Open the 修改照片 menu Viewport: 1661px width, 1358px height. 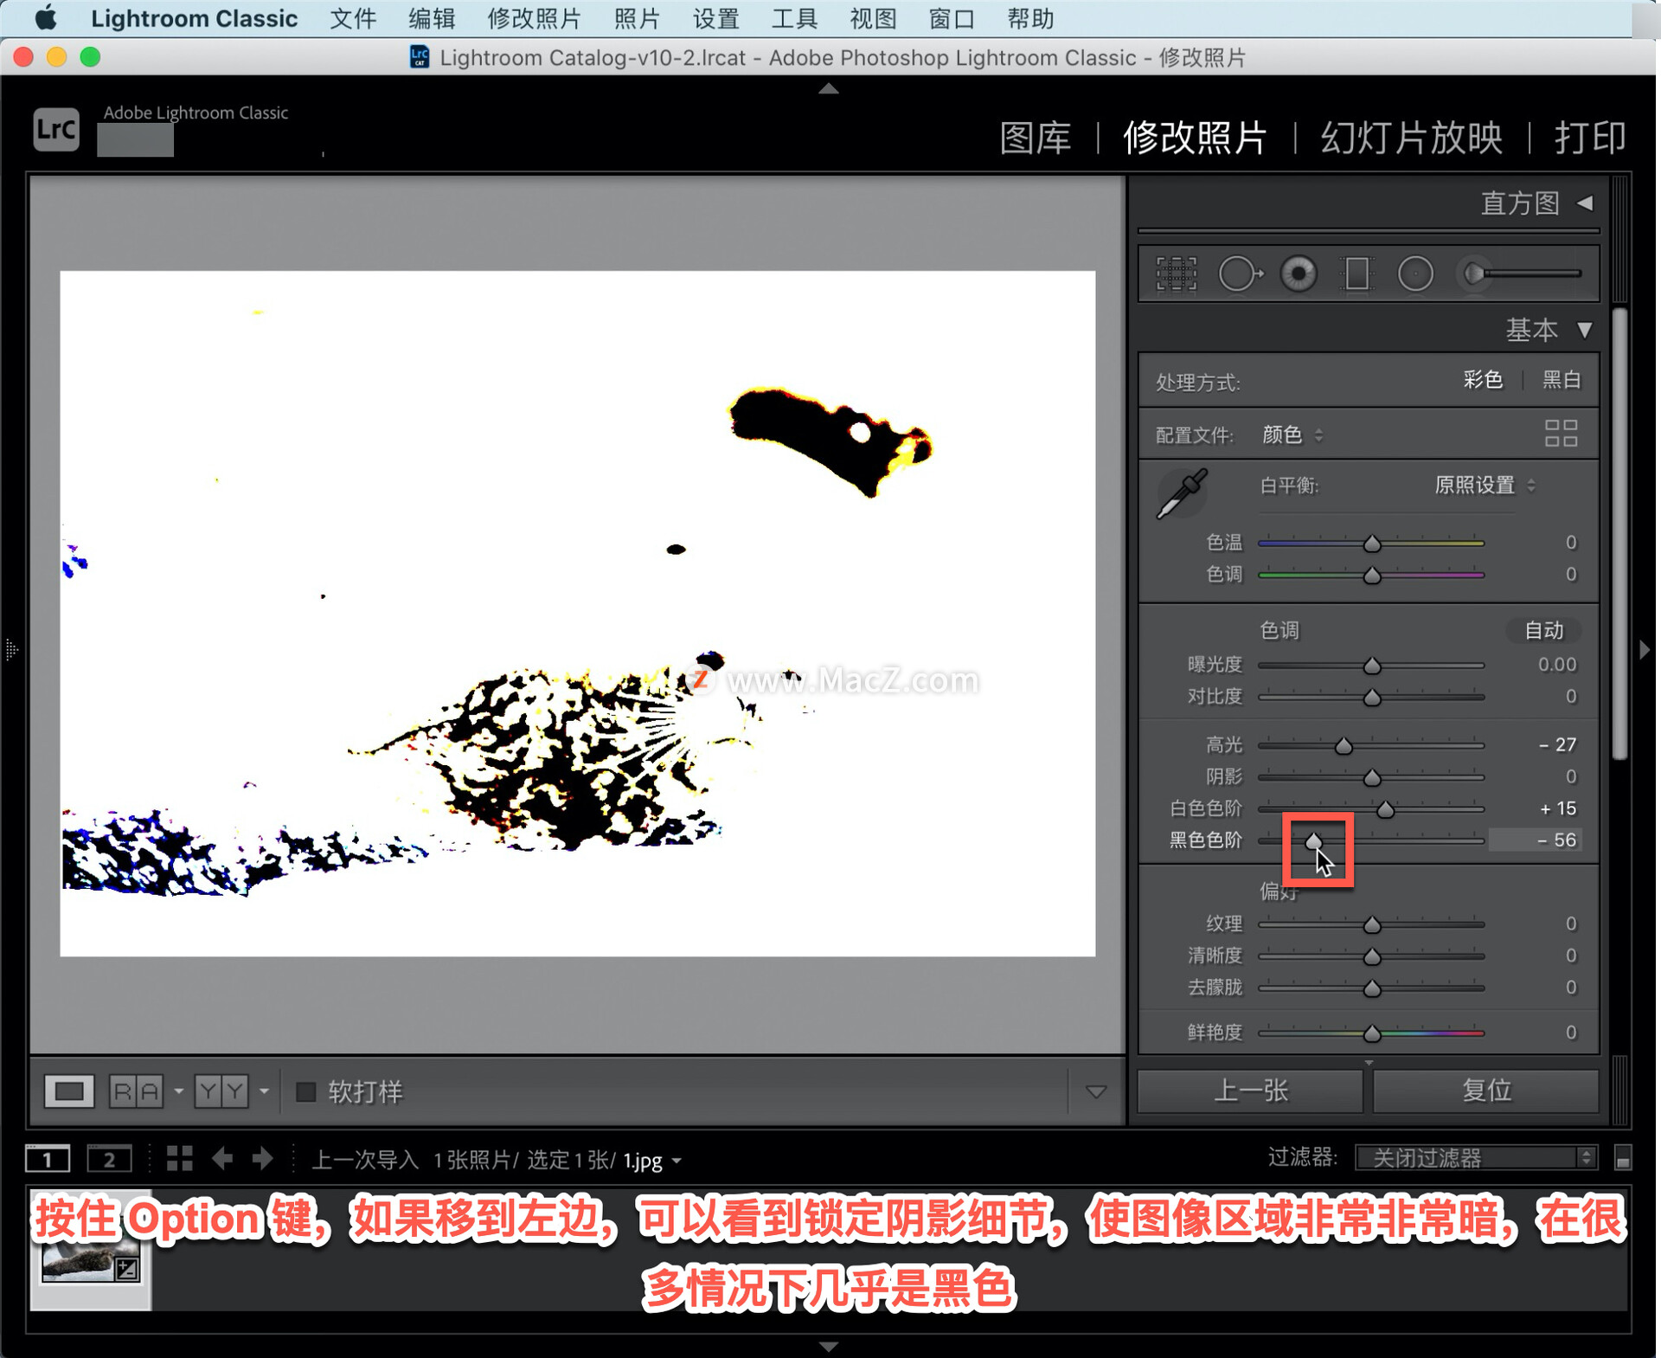tap(535, 18)
